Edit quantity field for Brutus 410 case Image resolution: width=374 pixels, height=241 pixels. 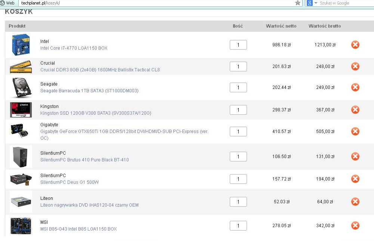(238, 157)
